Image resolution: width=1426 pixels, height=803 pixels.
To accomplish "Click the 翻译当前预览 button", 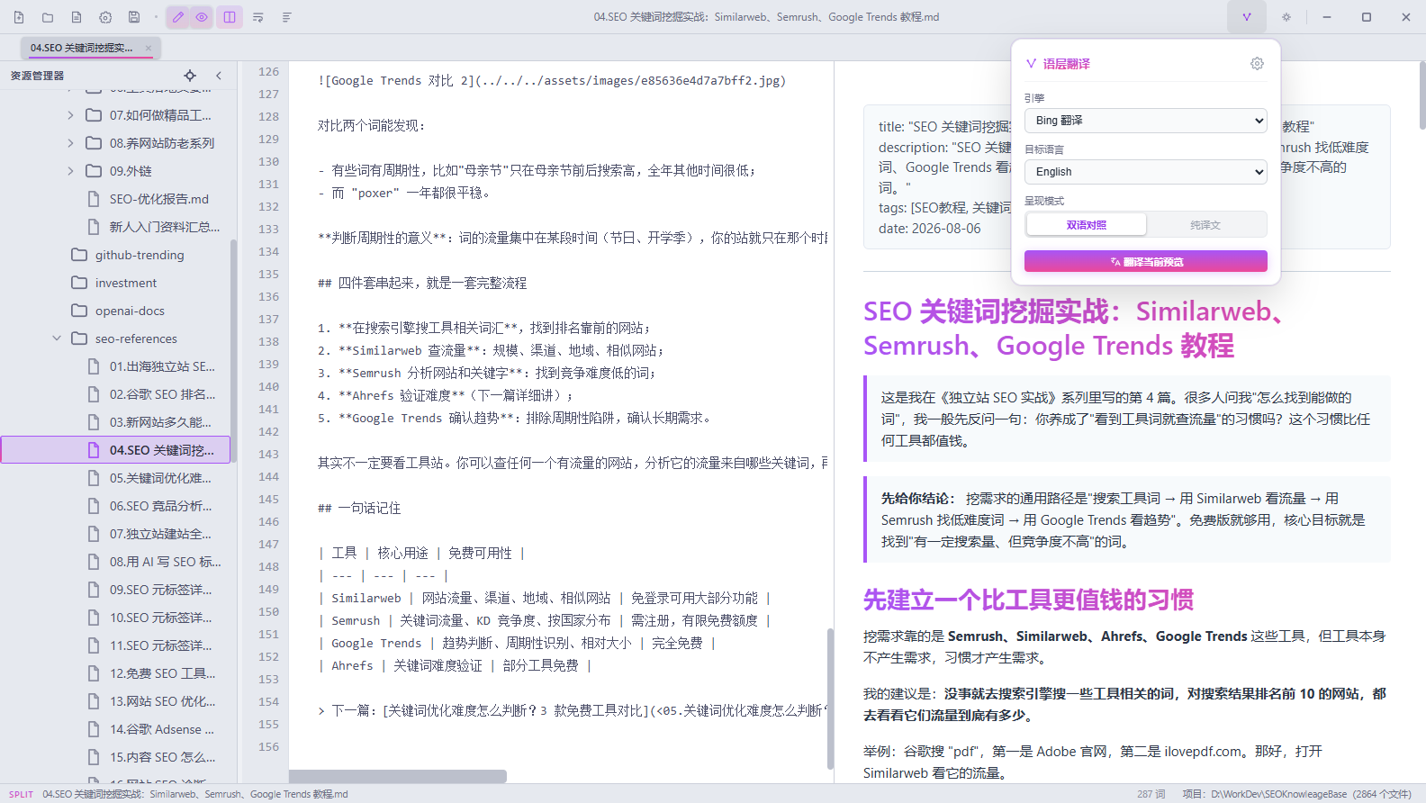I will coord(1146,261).
